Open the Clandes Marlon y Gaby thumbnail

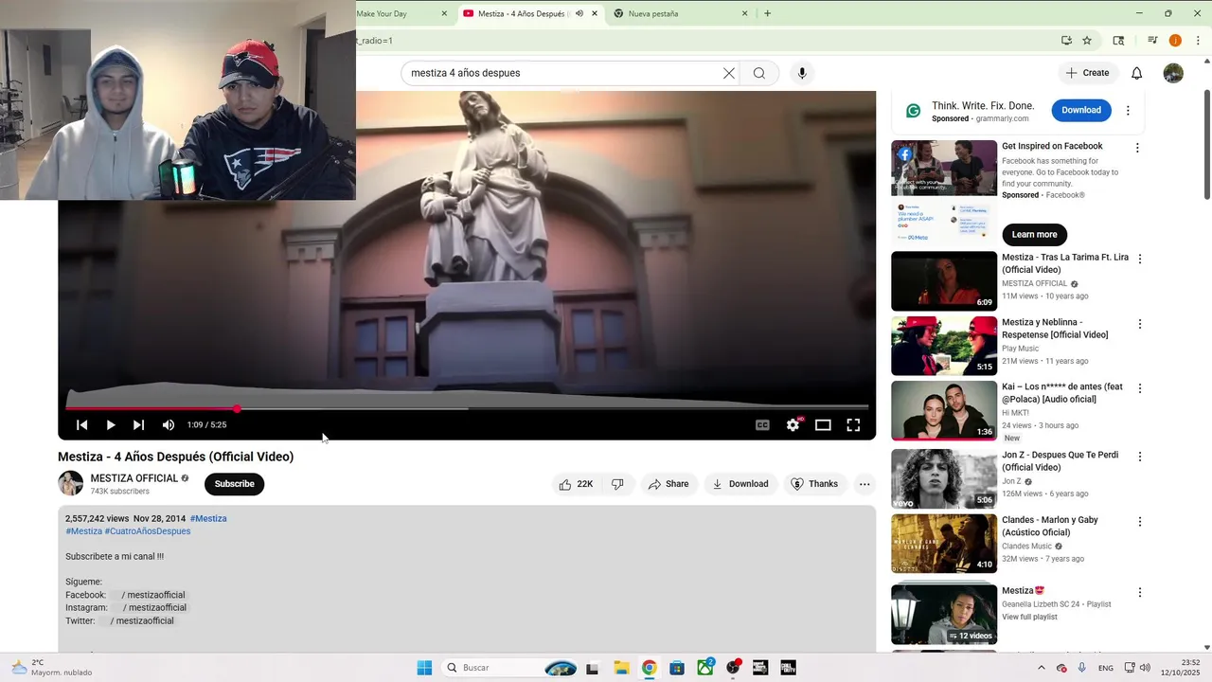tap(944, 544)
